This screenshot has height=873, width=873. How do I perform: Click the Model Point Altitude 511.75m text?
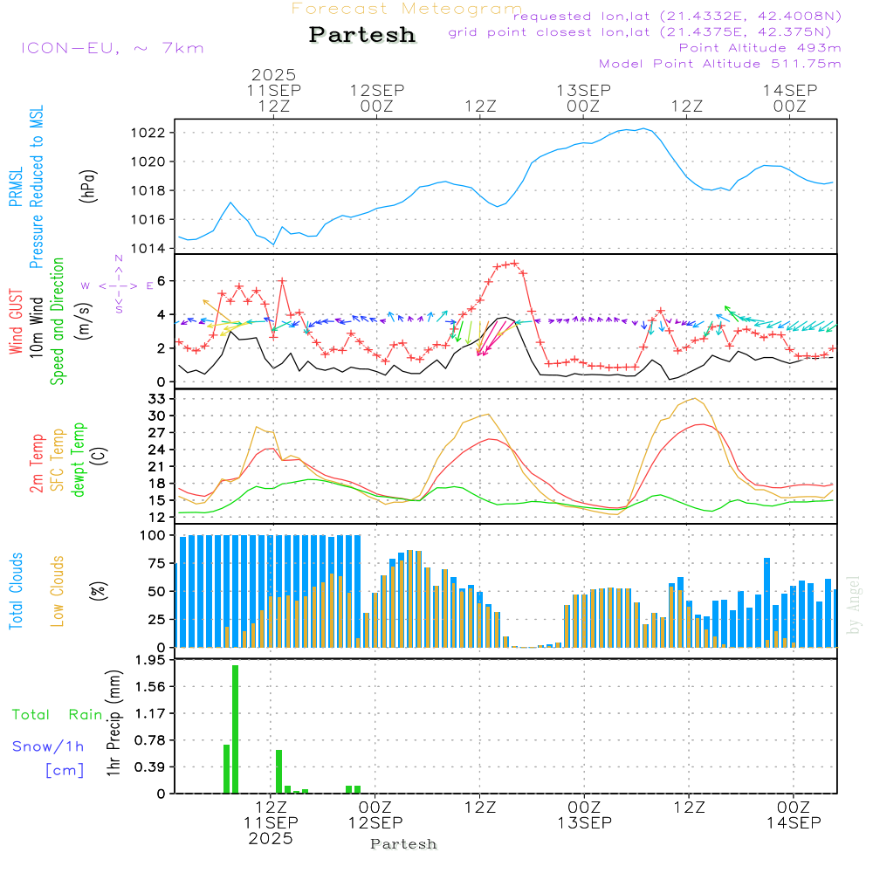[719, 64]
